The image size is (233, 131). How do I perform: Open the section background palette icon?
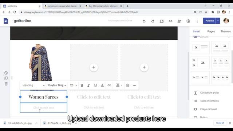pos(6,73)
